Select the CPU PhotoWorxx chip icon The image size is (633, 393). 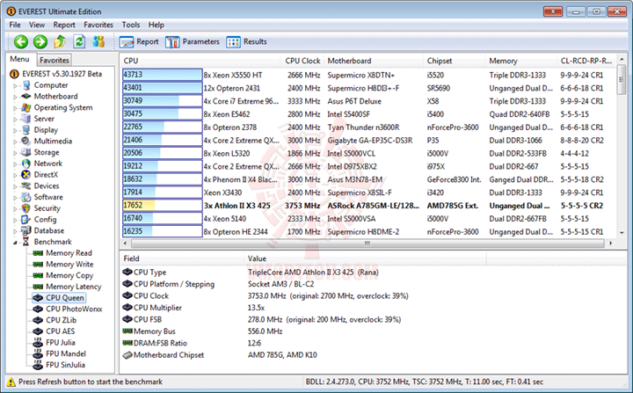pyautogui.click(x=38, y=309)
